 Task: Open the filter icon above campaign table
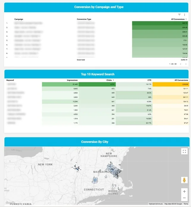tap(179, 15)
